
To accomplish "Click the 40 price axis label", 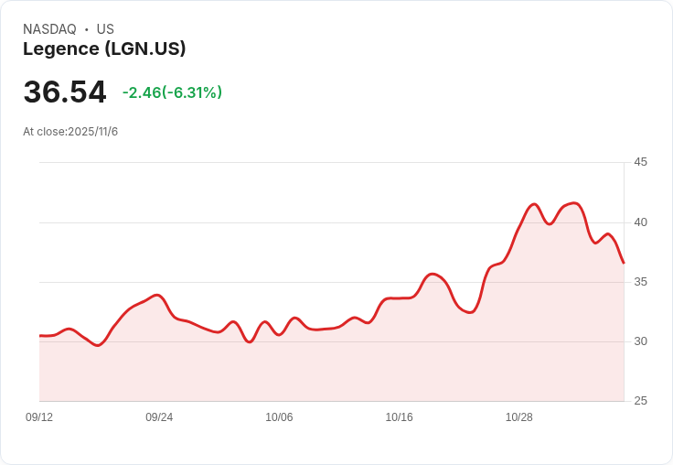I will click(x=640, y=222).
